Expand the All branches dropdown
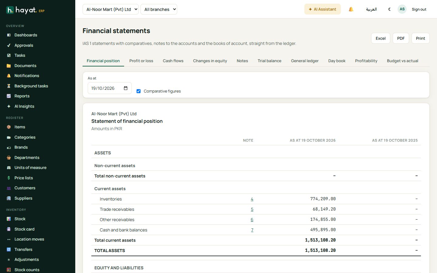The height and width of the screenshot is (273, 437). 159,9
